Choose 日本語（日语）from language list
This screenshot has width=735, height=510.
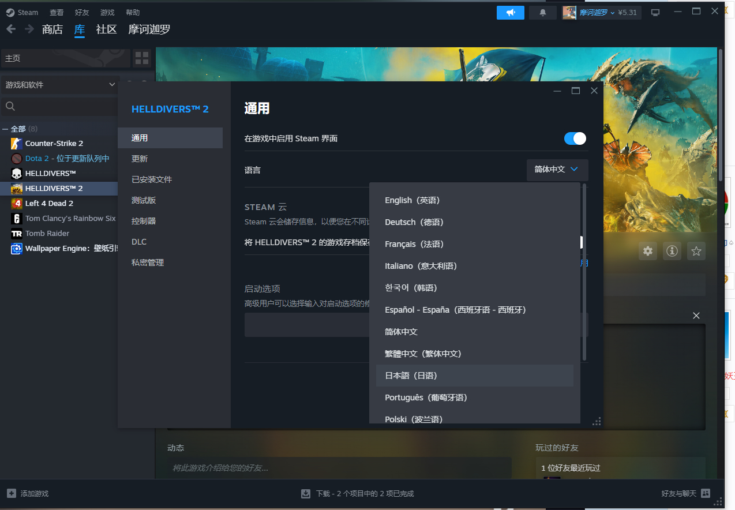(x=474, y=376)
